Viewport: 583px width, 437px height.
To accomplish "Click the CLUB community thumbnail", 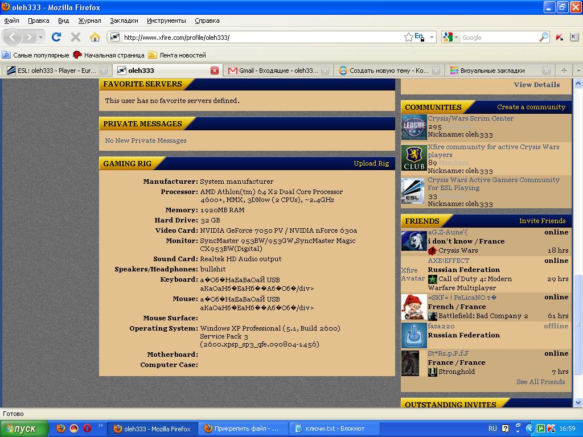I will [x=414, y=158].
